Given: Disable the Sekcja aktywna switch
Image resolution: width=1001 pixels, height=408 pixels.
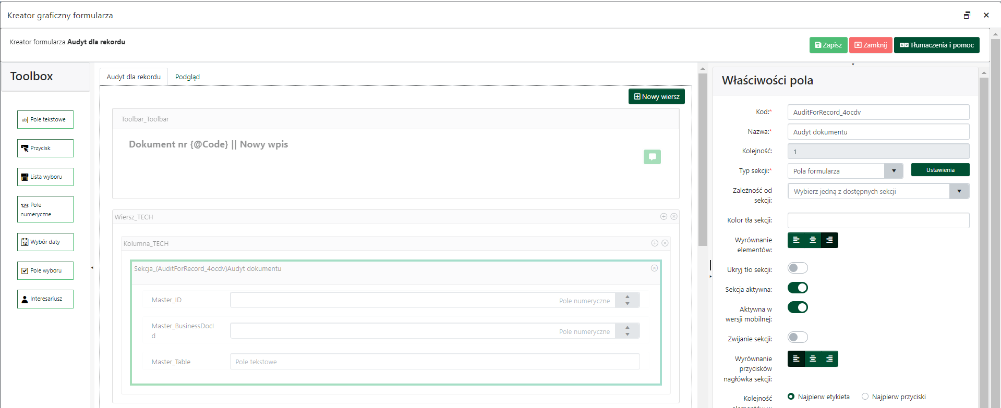Looking at the screenshot, I should [x=798, y=288].
